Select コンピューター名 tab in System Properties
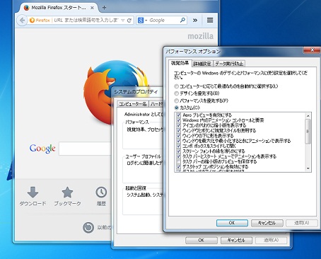This screenshot has width=321, height=259. (133, 104)
